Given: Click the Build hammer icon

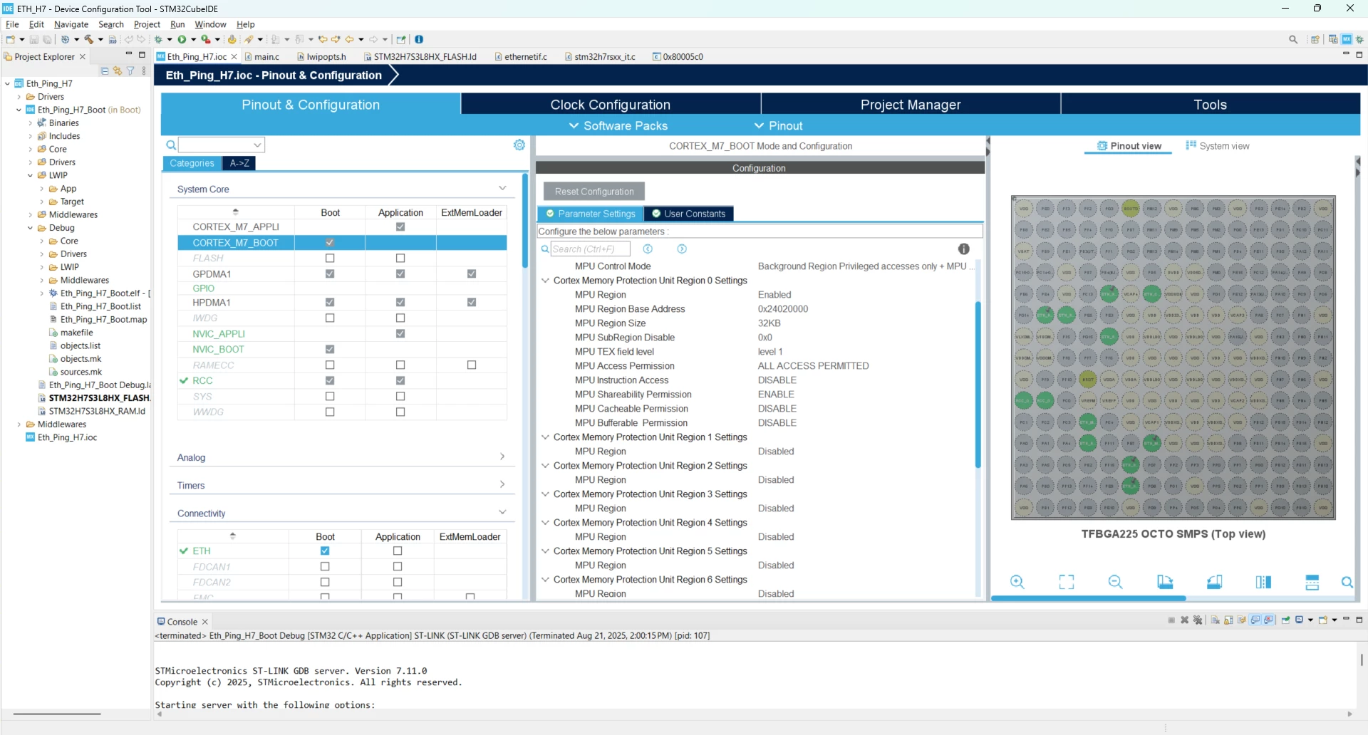Looking at the screenshot, I should 89,40.
